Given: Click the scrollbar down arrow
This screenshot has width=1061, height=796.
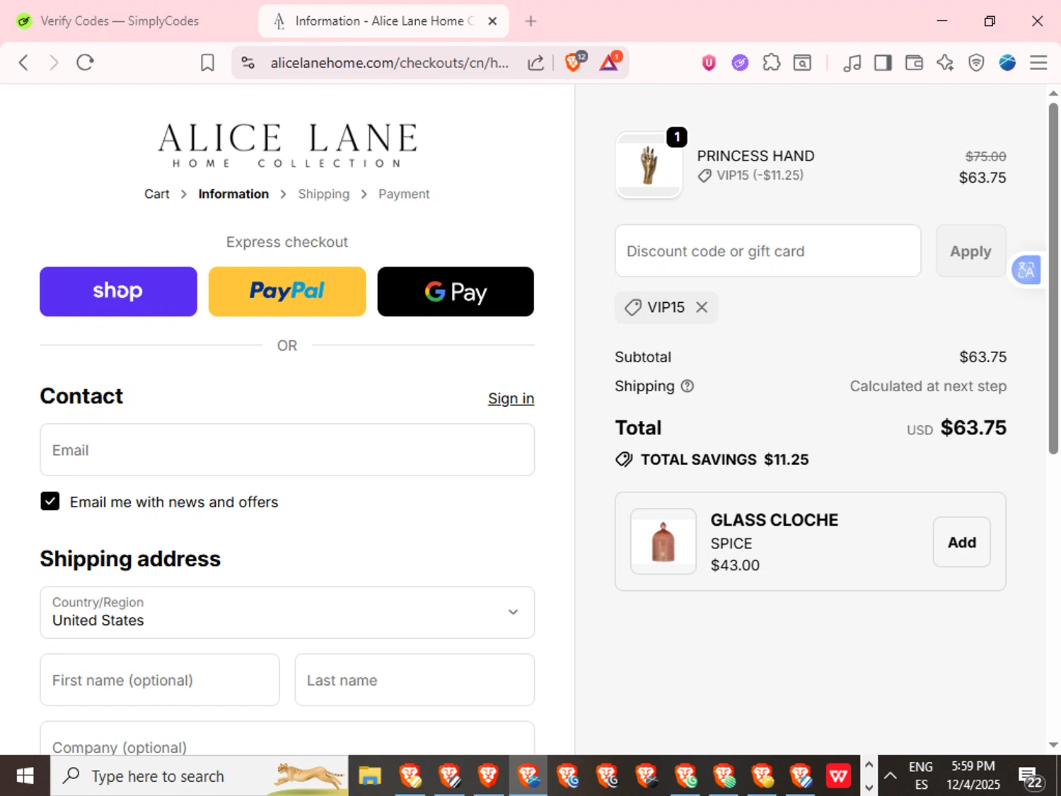Looking at the screenshot, I should click(x=1053, y=744).
